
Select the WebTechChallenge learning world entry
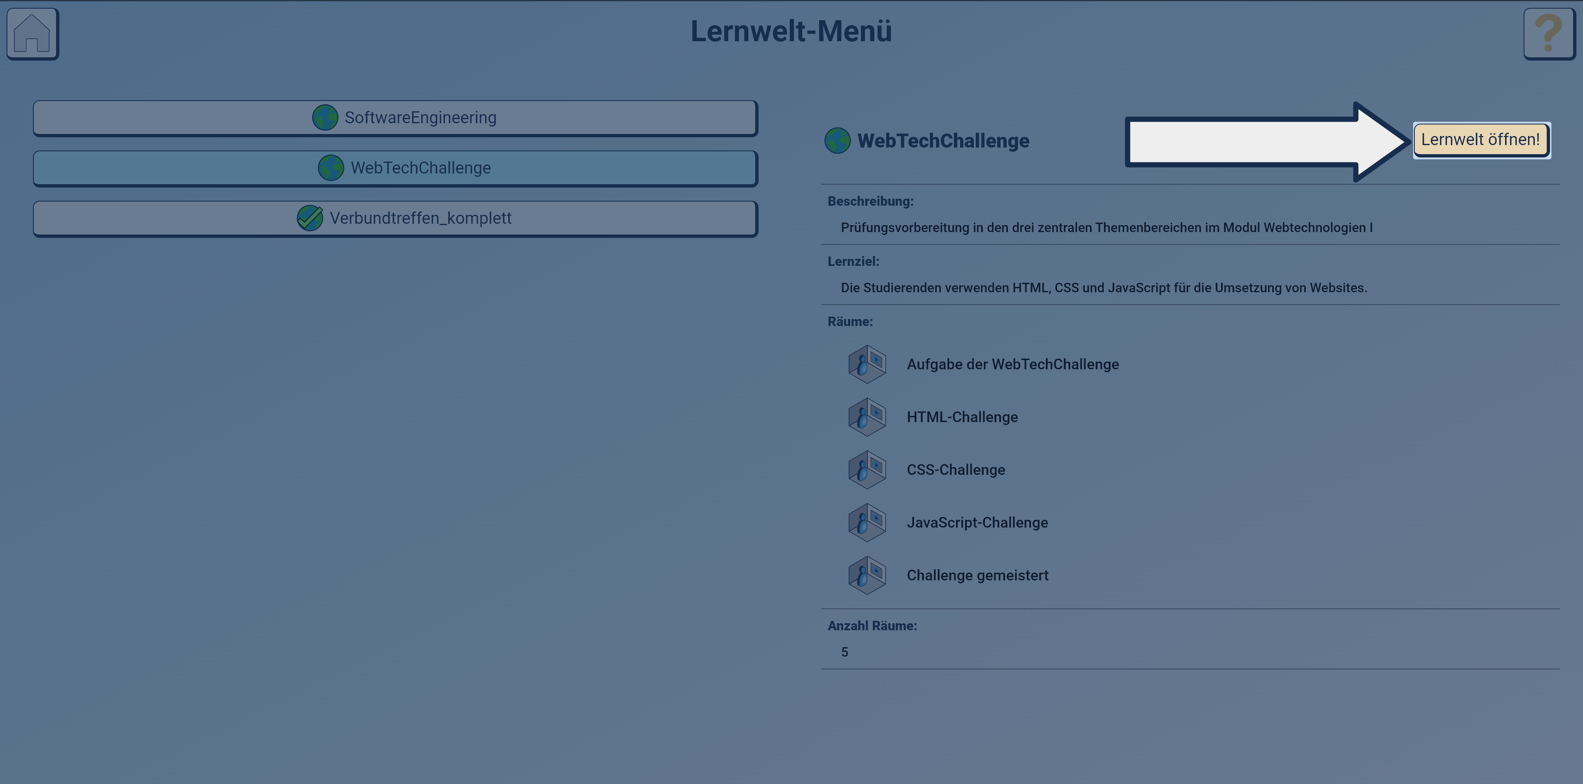click(395, 168)
